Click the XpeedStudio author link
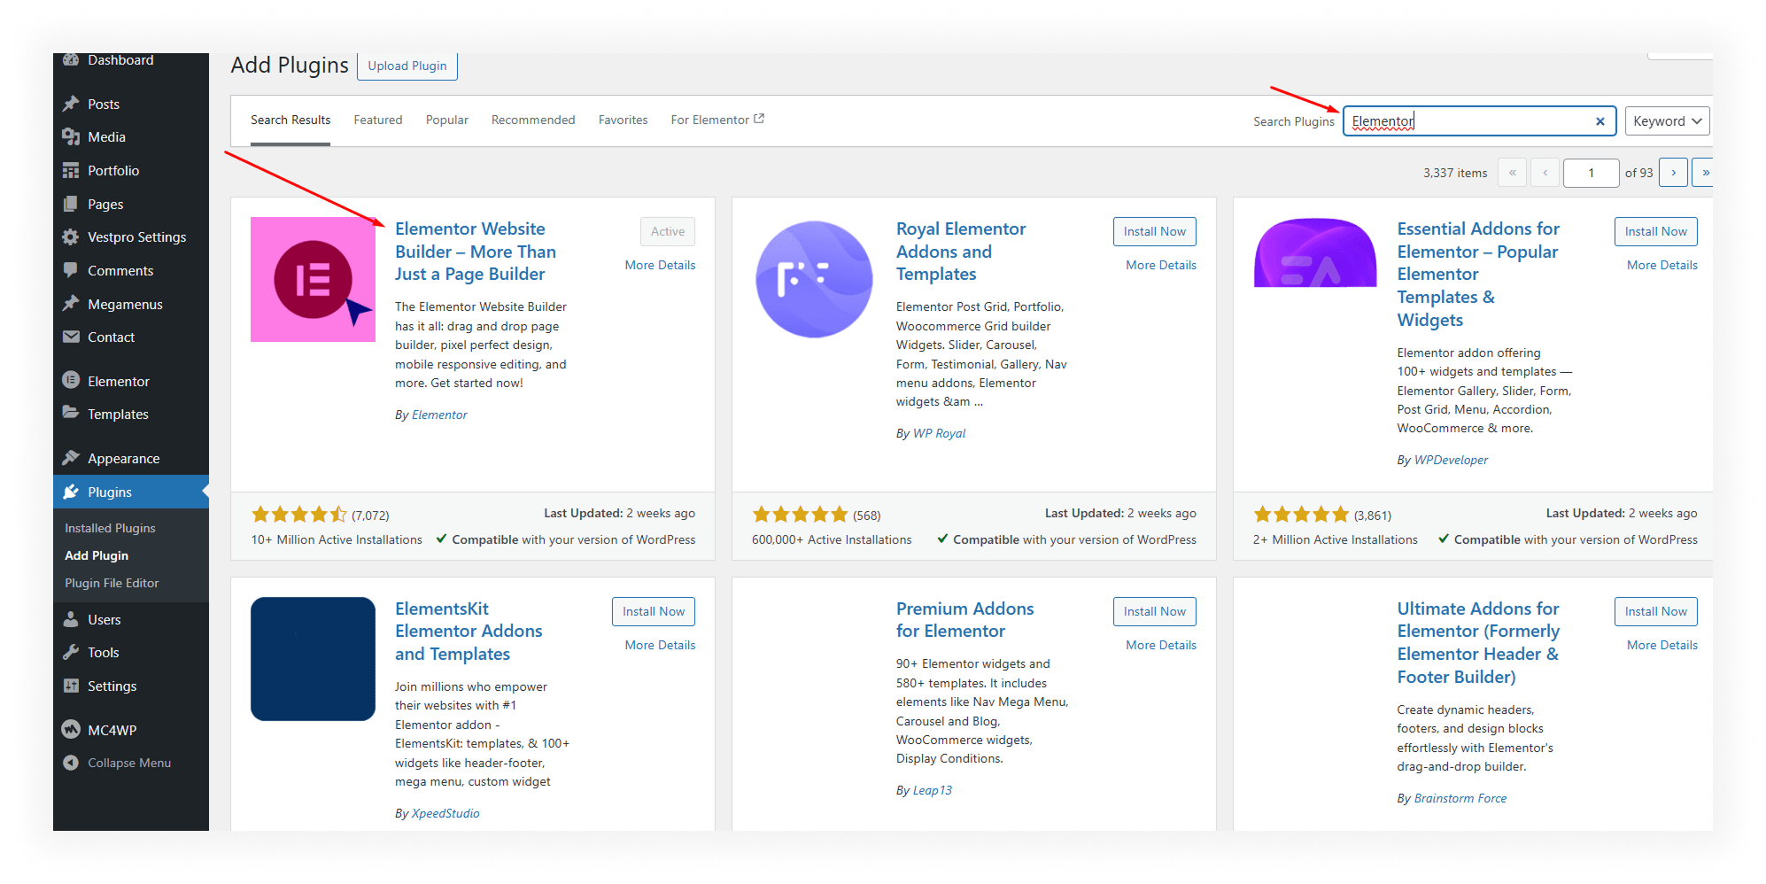This screenshot has height=884, width=1766. [x=445, y=813]
